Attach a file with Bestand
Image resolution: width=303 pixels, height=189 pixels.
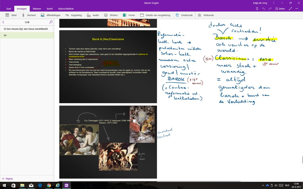pos(29,15)
